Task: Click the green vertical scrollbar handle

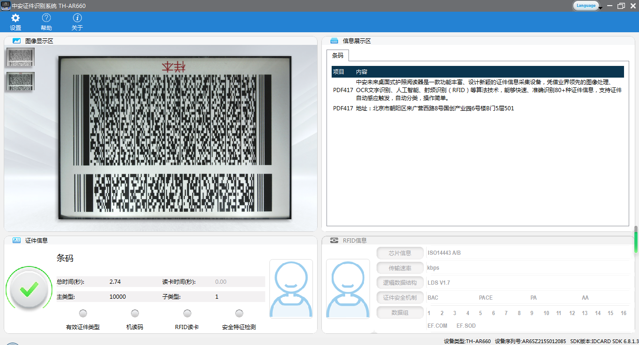Action: pos(636,240)
